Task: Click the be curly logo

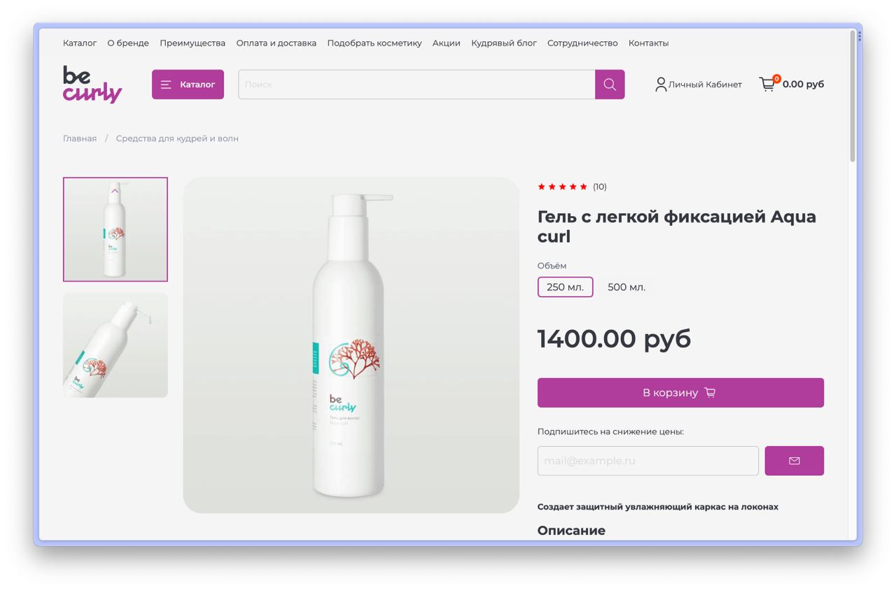Action: [x=92, y=85]
